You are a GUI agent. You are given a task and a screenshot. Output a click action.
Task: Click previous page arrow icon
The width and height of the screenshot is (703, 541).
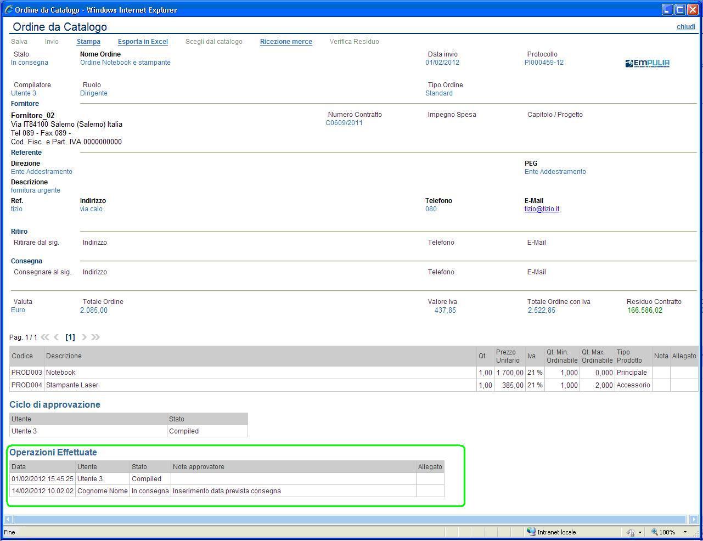56,337
